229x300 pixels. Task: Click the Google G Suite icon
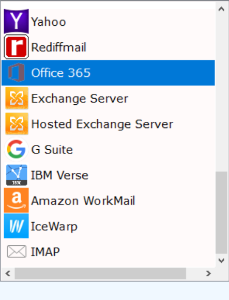tap(16, 149)
